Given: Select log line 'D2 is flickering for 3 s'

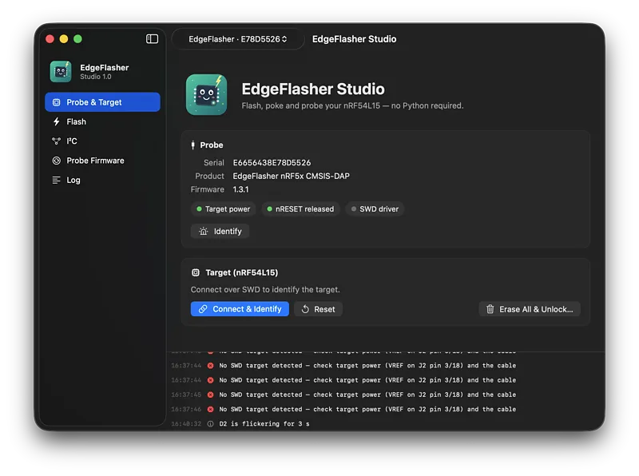Looking at the screenshot, I should pos(264,424).
